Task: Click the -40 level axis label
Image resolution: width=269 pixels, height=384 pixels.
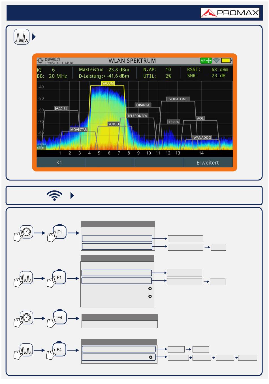Action: pos(41,87)
